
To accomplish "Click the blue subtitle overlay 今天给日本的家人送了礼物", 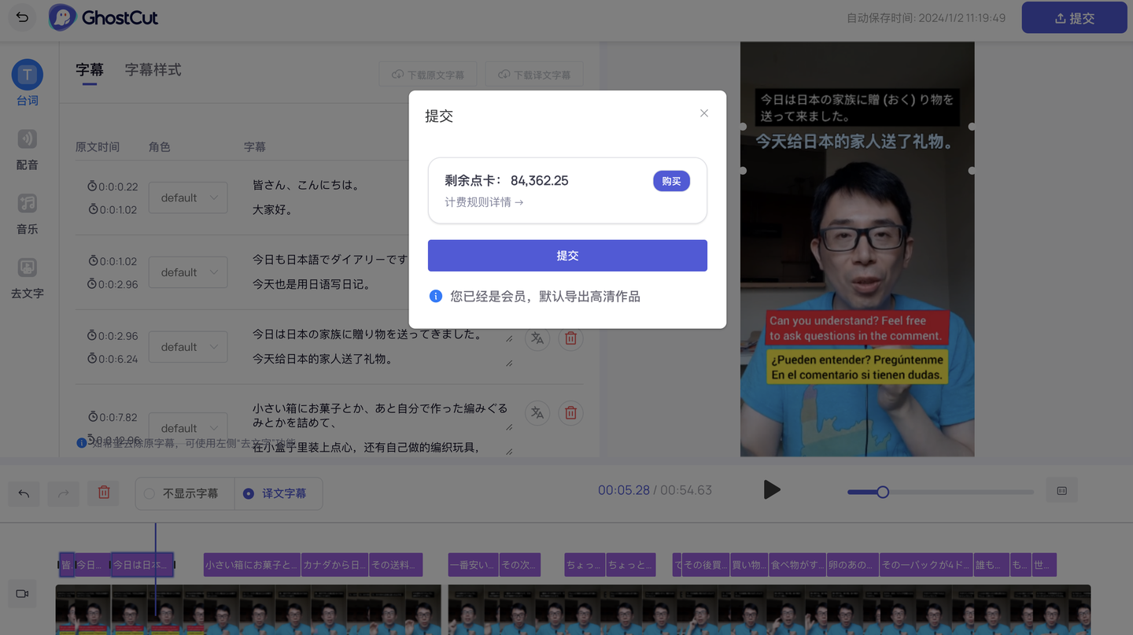I will pyautogui.click(x=856, y=142).
